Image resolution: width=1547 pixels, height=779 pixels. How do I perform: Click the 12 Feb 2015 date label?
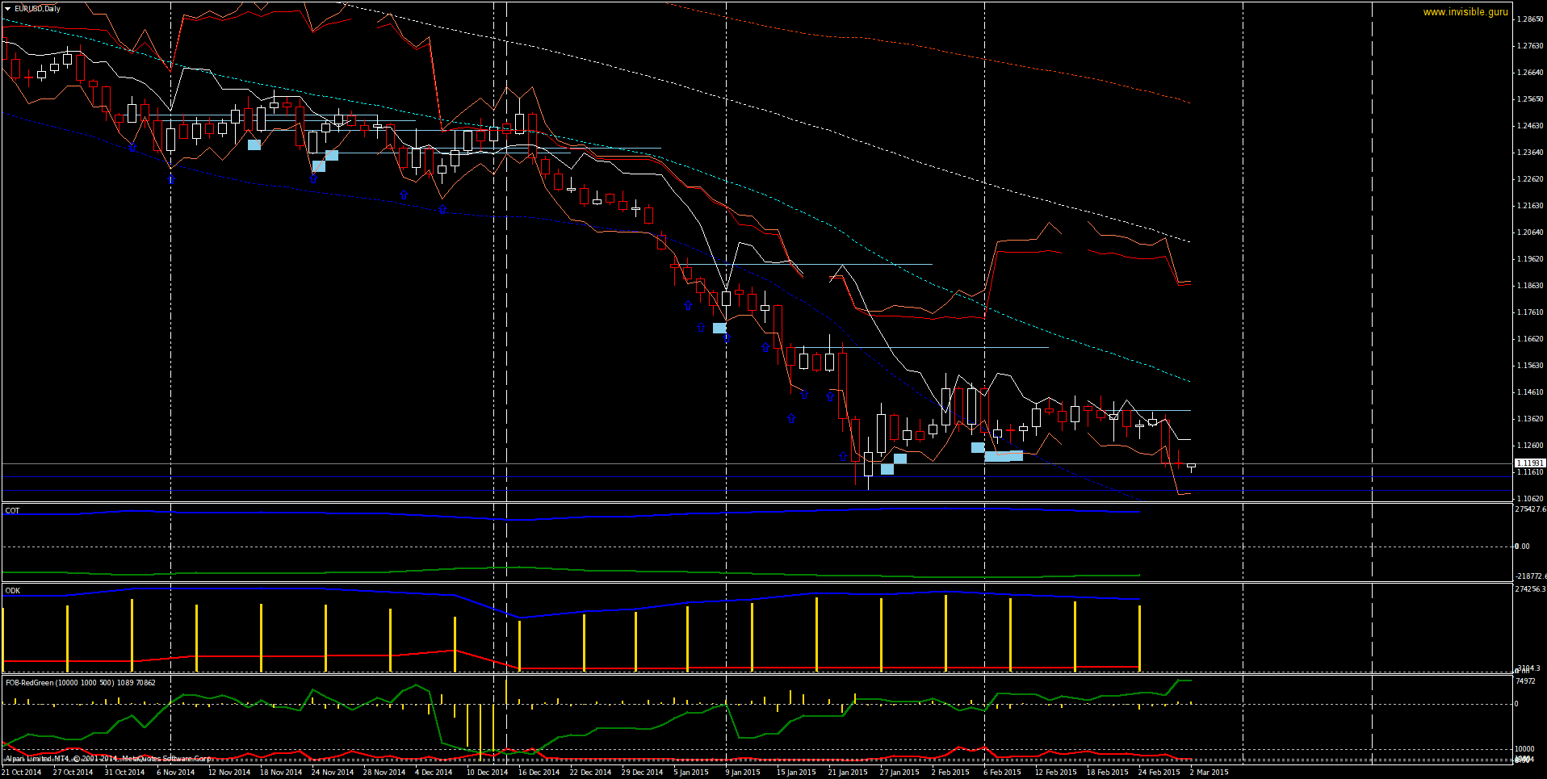[x=1056, y=772]
